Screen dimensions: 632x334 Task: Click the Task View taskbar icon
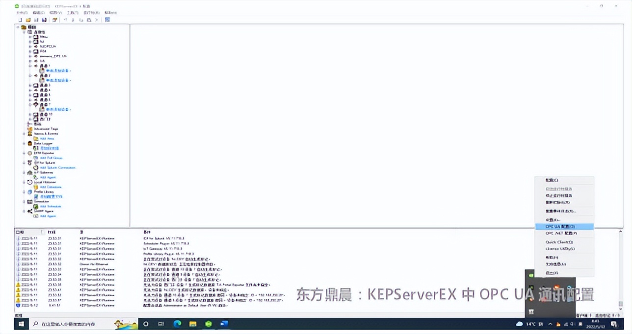[161, 324]
